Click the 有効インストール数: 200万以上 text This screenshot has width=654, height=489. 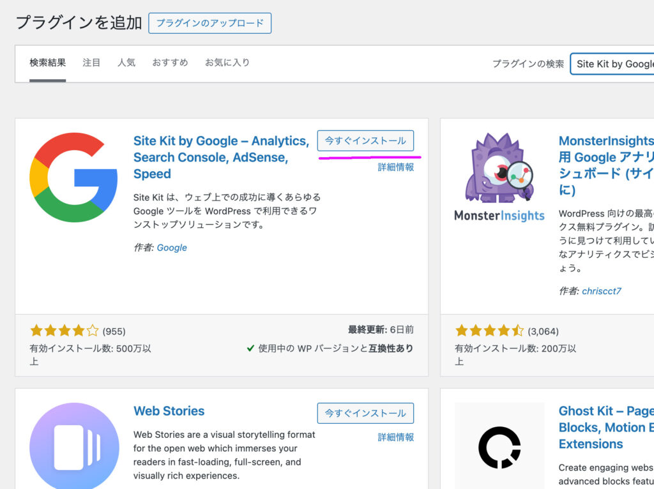[x=515, y=355]
